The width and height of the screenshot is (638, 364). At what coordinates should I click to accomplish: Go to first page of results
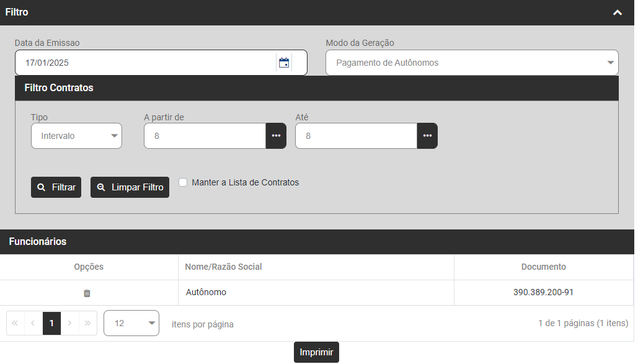[x=15, y=323]
